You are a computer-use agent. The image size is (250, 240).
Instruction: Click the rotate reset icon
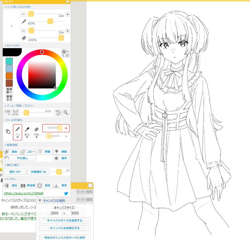[58, 112]
